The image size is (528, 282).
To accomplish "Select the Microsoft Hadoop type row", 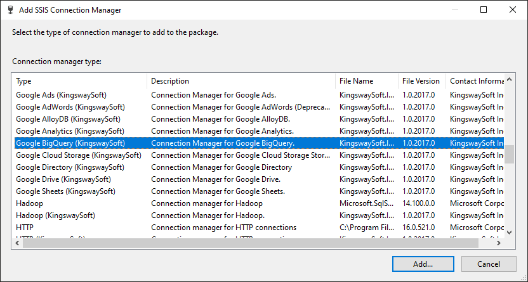I will (258, 203).
